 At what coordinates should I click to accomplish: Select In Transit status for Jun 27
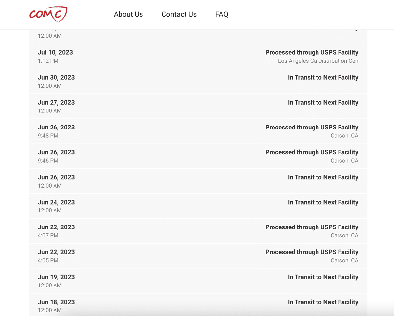point(323,102)
